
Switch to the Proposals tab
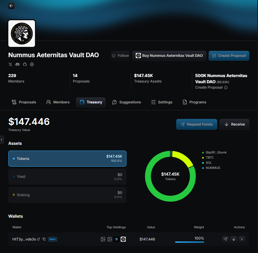pyautogui.click(x=24, y=102)
